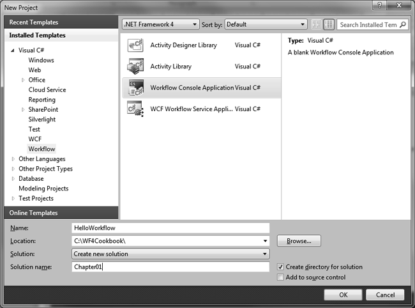Collapse the Visual C# tree node
The height and width of the screenshot is (308, 415).
[x=13, y=50]
